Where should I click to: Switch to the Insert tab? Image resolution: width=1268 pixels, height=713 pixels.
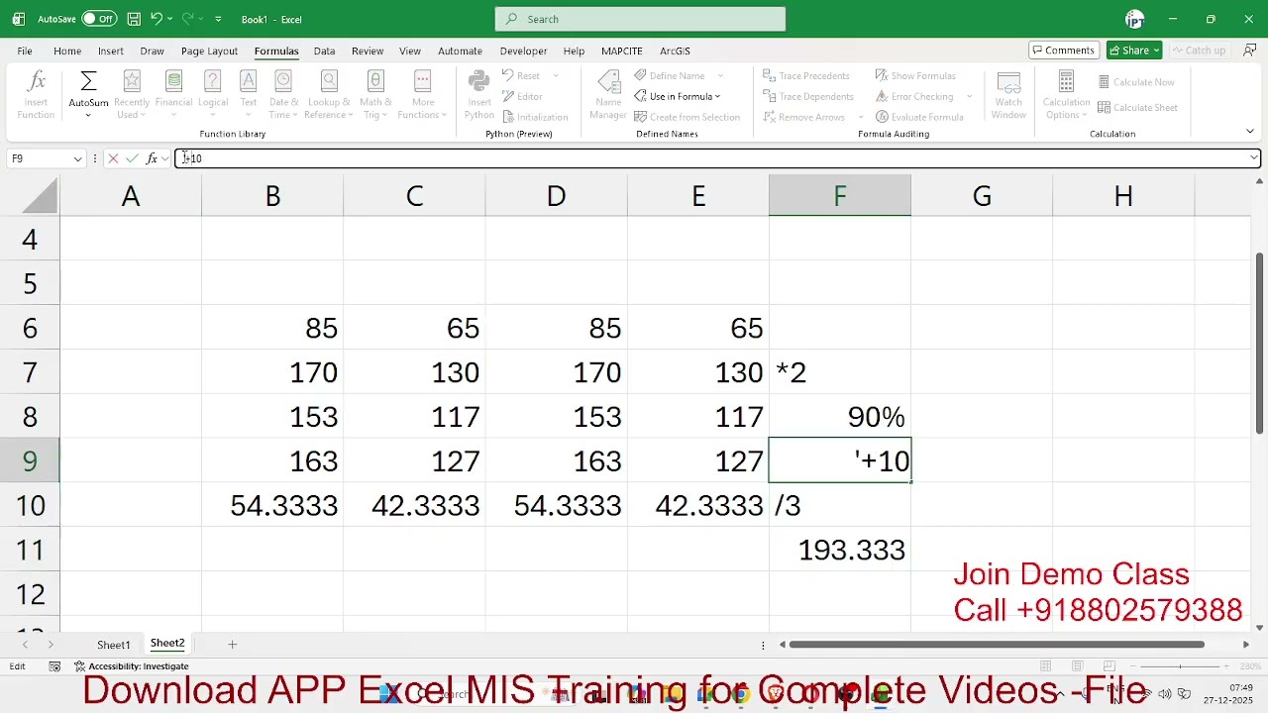coord(111,51)
